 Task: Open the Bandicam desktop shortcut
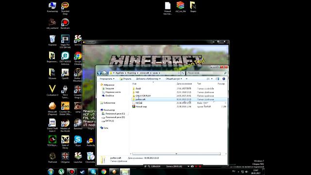(x=65, y=24)
